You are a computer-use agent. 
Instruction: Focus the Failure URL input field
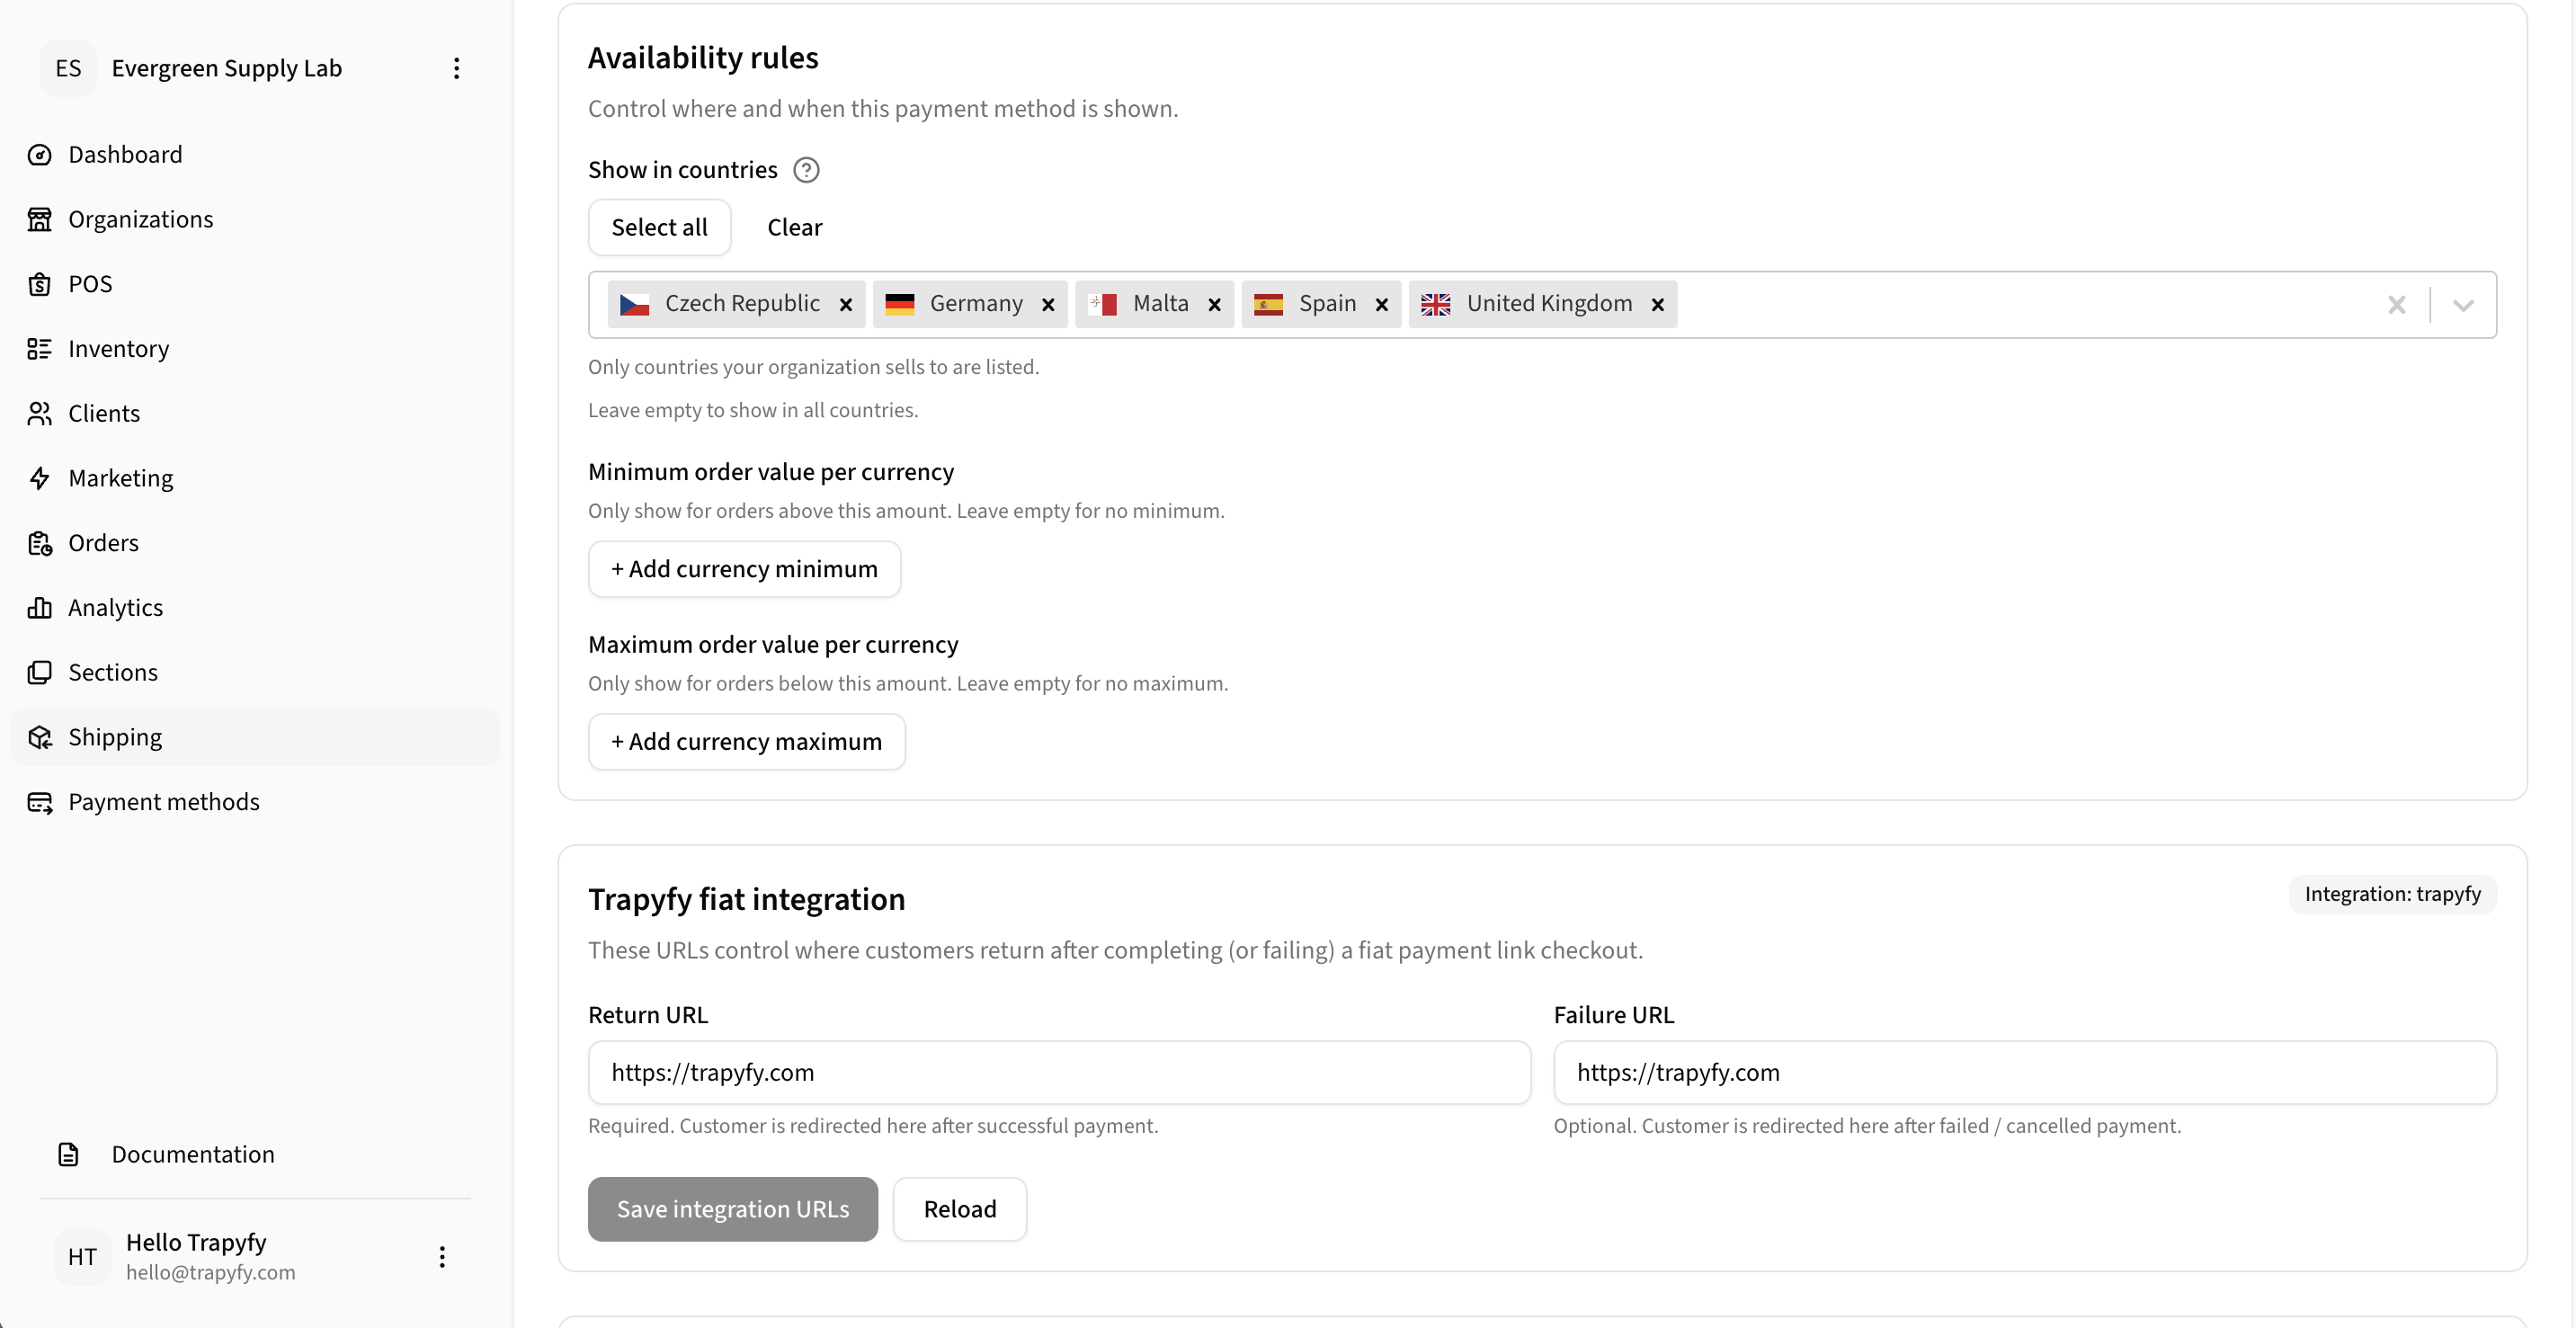tap(2025, 1072)
